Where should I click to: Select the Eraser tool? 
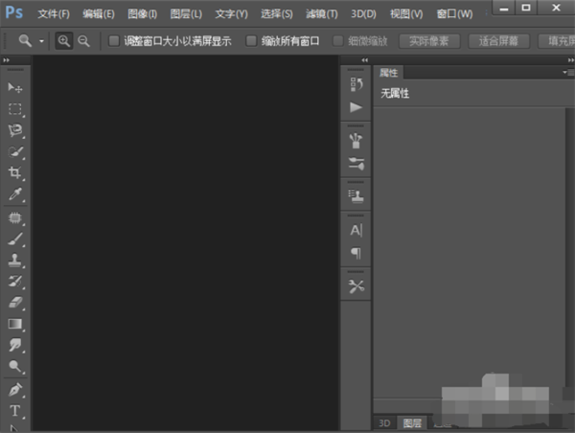click(x=15, y=303)
